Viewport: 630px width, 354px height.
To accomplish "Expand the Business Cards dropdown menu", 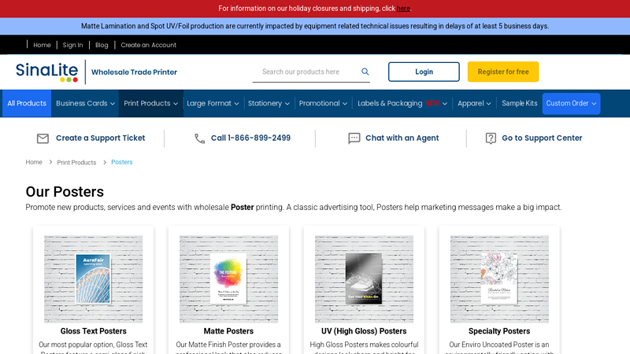I will pyautogui.click(x=85, y=104).
